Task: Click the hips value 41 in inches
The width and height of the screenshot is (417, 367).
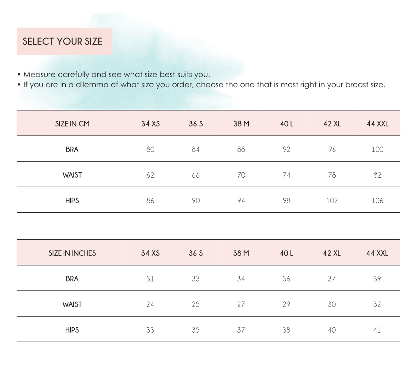Action: click(377, 330)
